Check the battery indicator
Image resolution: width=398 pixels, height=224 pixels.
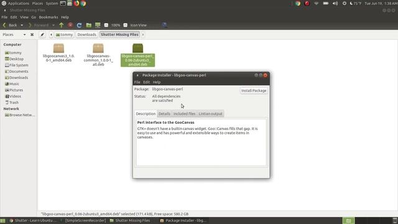click(326, 4)
